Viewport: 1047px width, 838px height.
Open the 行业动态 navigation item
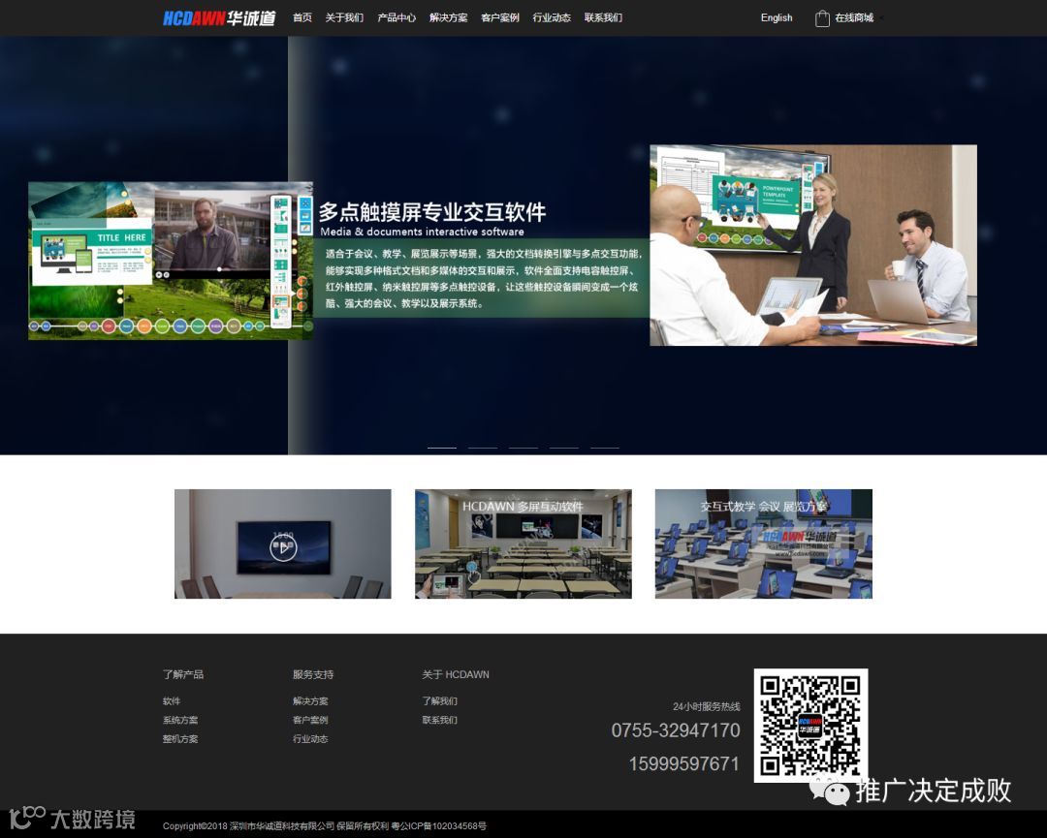pos(552,18)
